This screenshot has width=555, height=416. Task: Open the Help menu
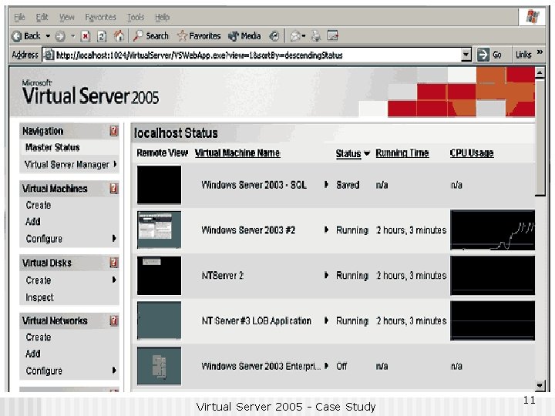click(162, 17)
